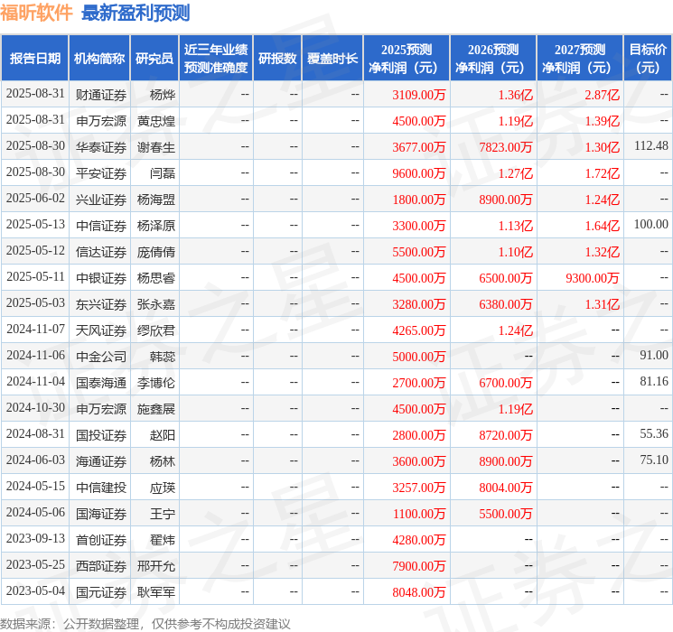Open 财通证券 institution entry
The image size is (673, 632).
tap(100, 94)
